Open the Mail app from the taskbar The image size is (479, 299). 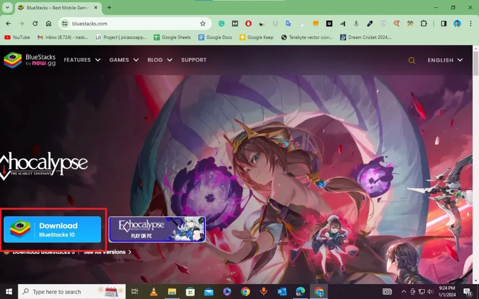click(209, 292)
